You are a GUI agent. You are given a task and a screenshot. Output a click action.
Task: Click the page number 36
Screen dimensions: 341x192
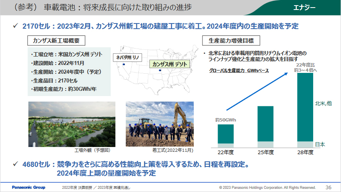[328, 187]
